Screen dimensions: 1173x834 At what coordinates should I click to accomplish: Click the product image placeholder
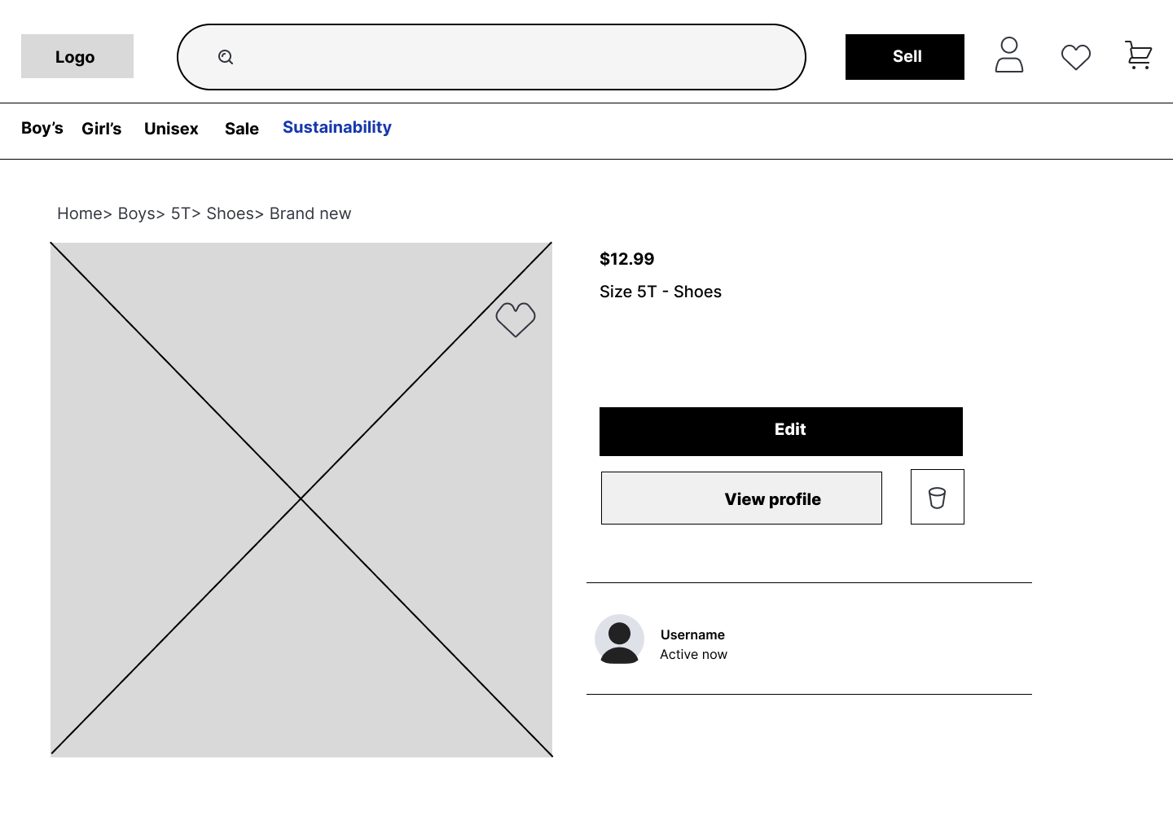(x=301, y=499)
